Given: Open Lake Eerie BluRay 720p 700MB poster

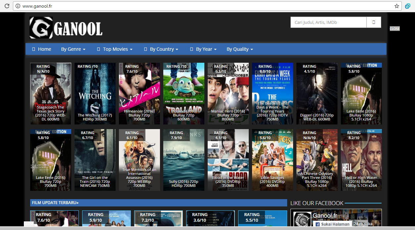Looking at the screenshot, I should (x=51, y=160).
